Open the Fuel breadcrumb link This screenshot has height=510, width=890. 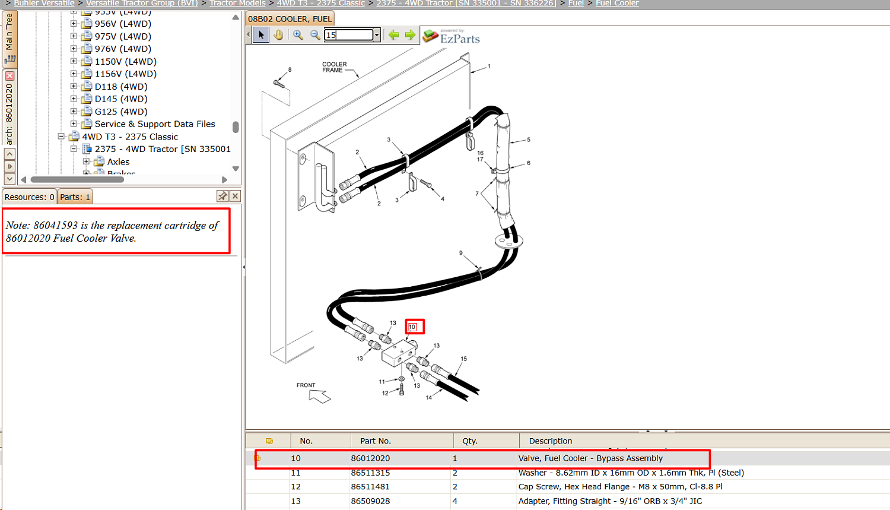576,4
